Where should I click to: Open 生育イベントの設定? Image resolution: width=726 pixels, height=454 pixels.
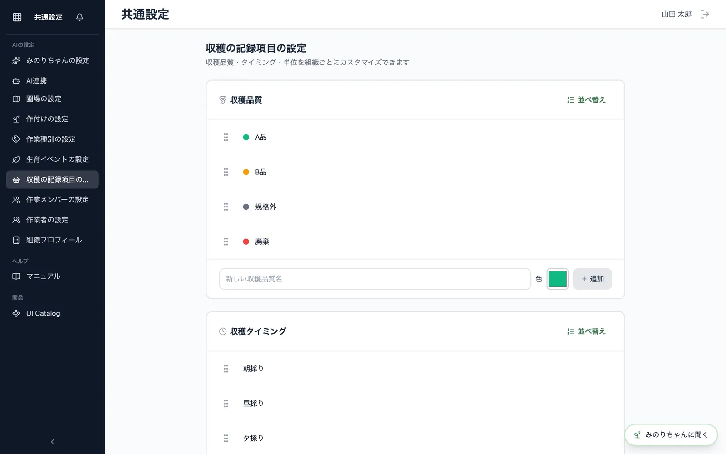pyautogui.click(x=52, y=159)
